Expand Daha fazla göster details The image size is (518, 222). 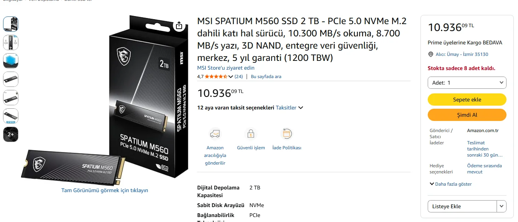click(x=451, y=184)
